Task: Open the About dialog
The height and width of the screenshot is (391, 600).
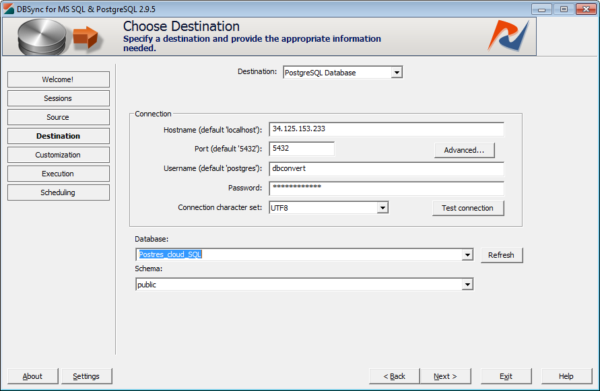Action: coord(32,376)
